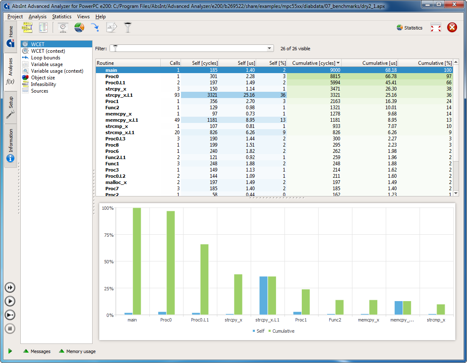This screenshot has height=363, width=467.
Task: Select the main routine row
Action: point(274,70)
